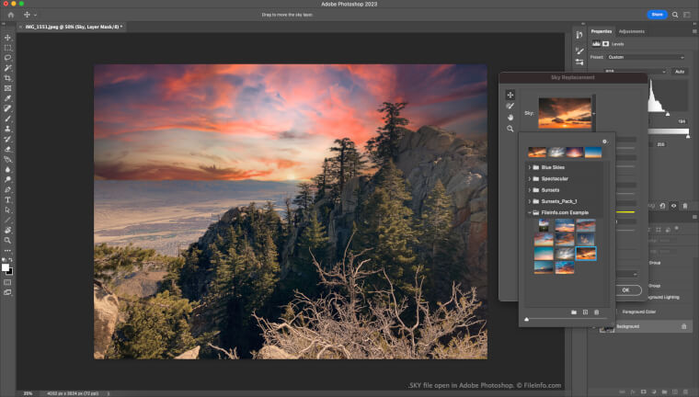Screen dimensions: 699x397
Task: Open the Levels Preset dropdown
Action: pos(646,57)
